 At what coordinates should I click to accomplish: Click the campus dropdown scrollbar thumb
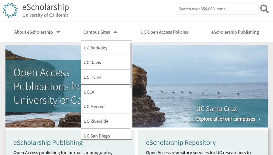click(131, 65)
